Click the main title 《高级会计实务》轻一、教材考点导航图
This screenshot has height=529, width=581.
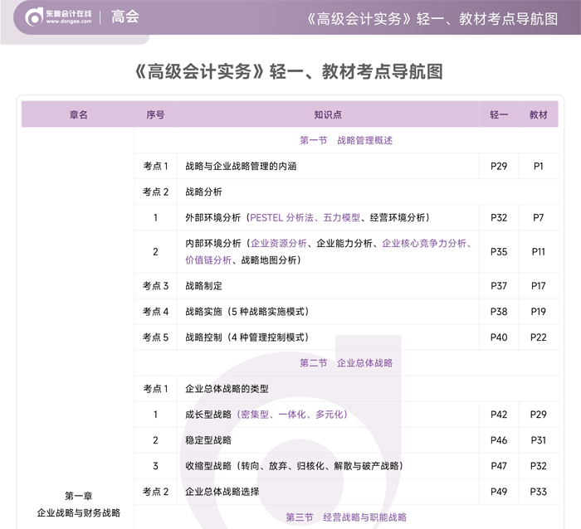click(x=290, y=71)
